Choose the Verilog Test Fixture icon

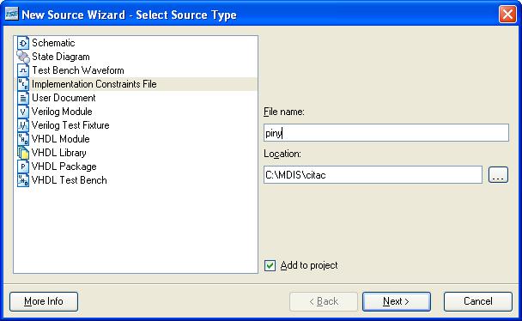point(23,125)
